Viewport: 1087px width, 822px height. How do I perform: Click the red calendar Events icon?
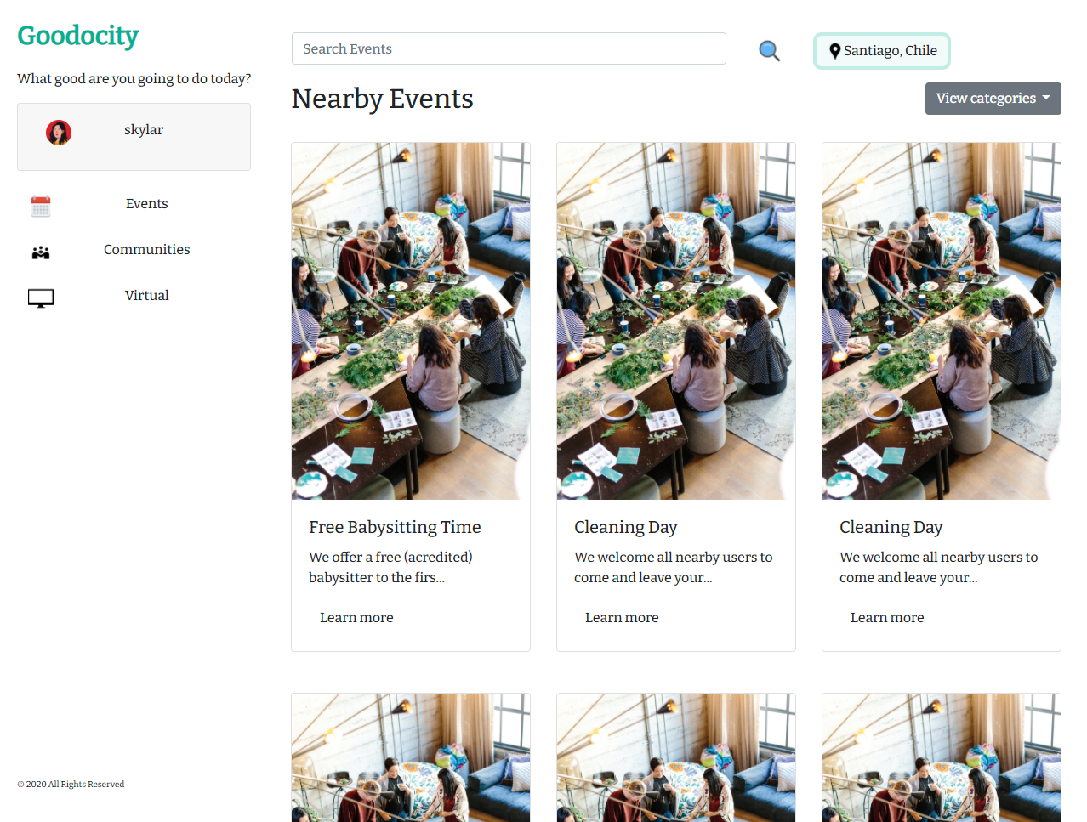(41, 206)
